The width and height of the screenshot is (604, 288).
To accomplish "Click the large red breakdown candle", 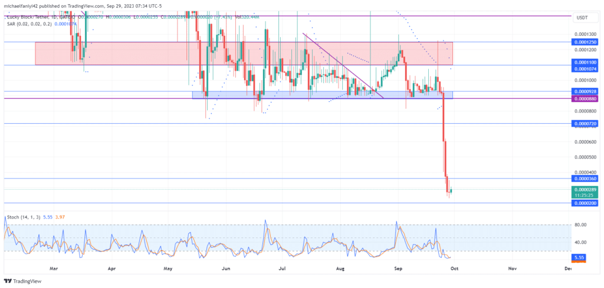I will coord(444,117).
